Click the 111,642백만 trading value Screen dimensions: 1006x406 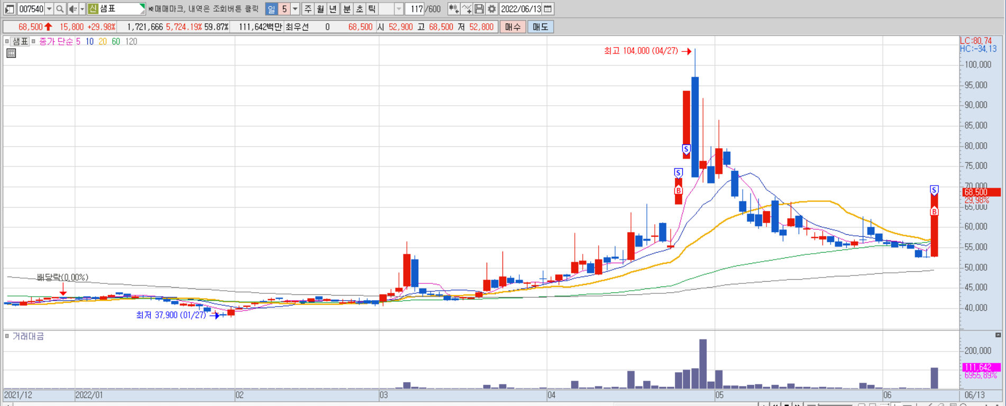click(260, 27)
